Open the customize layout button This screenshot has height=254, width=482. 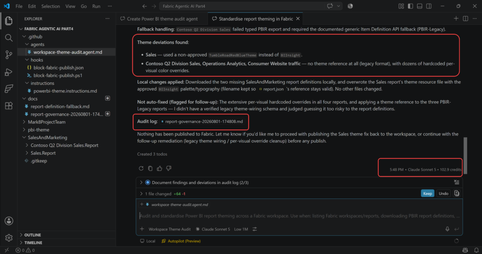click(401, 6)
